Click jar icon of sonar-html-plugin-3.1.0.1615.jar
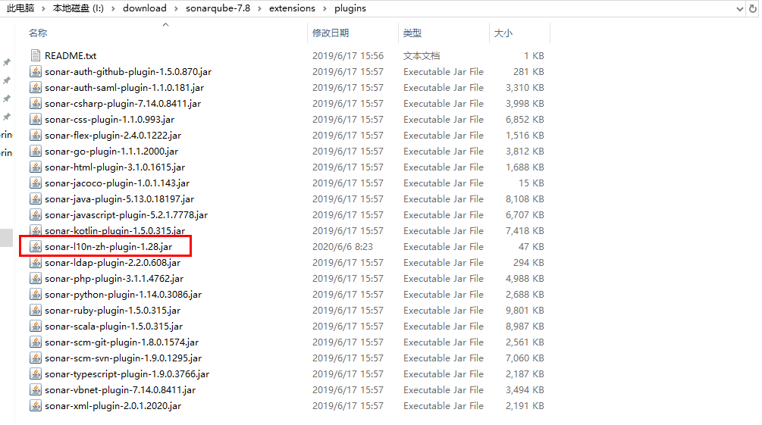Viewport: 762px width, 425px height. (36, 167)
